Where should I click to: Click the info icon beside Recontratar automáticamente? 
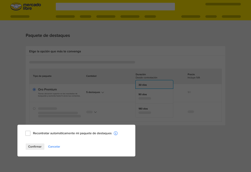click(116, 133)
